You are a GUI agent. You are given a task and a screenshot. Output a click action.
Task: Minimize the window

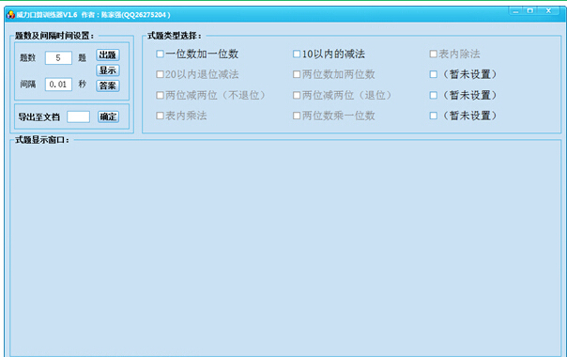tap(516, 11)
